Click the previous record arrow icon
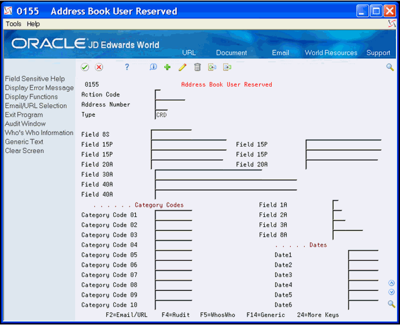The height and width of the screenshot is (325, 400). [x=212, y=67]
